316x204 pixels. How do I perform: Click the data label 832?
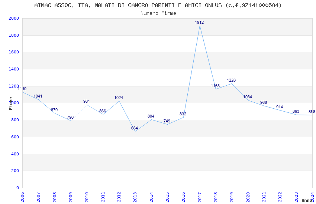click(x=183, y=114)
